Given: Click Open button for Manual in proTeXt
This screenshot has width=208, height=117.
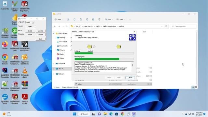Looking at the screenshot, I should coord(30,27).
